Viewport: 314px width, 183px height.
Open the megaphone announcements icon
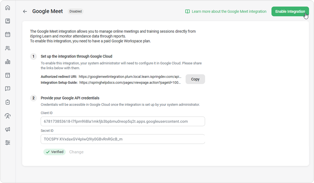(x=8, y=129)
